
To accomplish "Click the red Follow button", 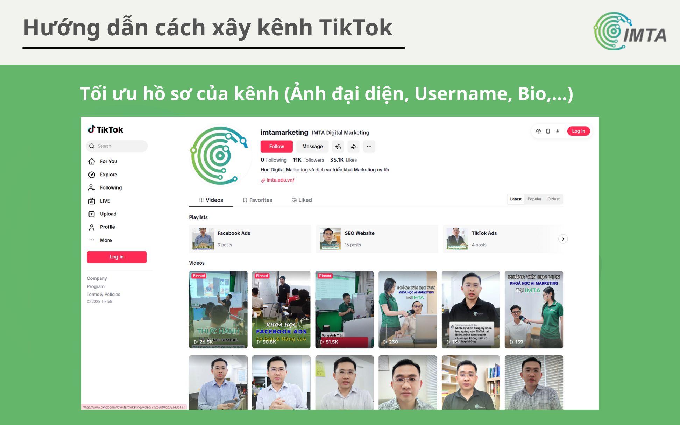I will tap(276, 146).
